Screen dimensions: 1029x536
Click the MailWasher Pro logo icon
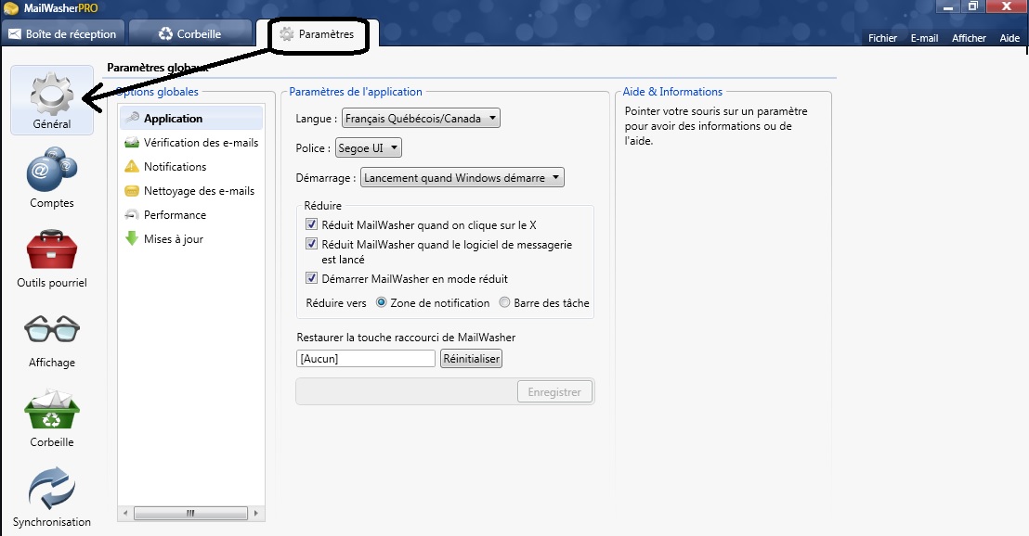point(11,8)
